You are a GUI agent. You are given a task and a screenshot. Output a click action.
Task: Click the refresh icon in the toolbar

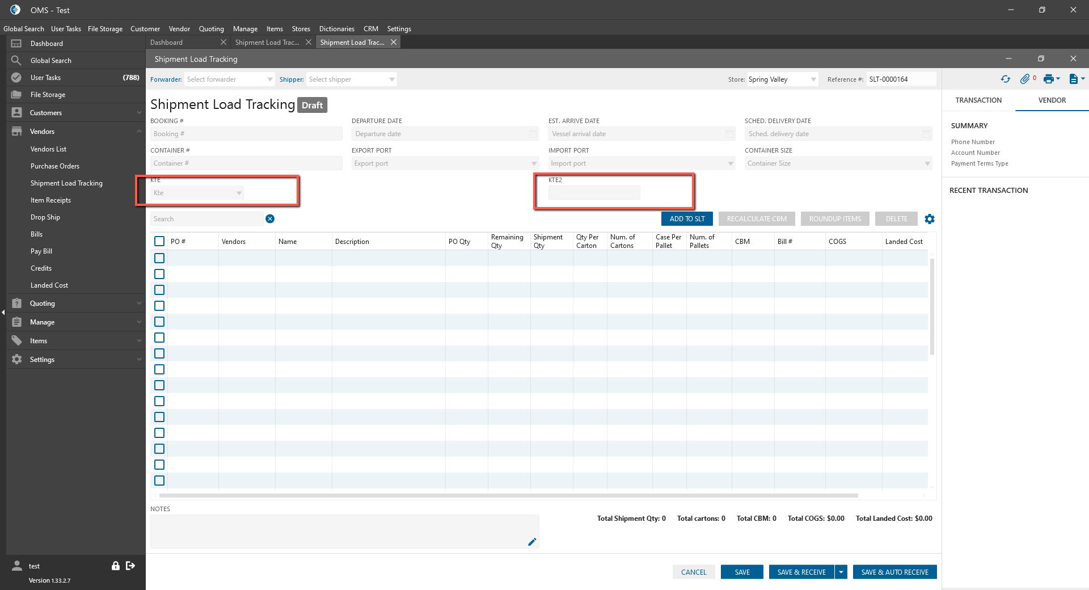click(1006, 79)
